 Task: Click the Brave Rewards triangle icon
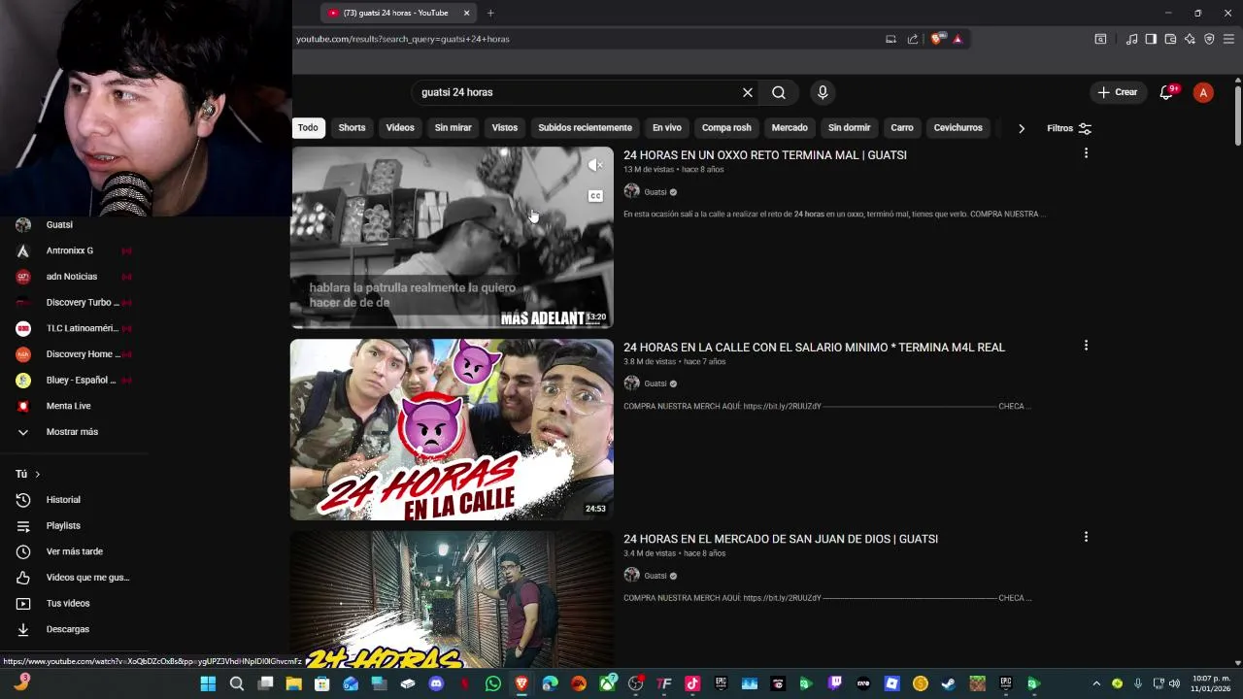[957, 39]
